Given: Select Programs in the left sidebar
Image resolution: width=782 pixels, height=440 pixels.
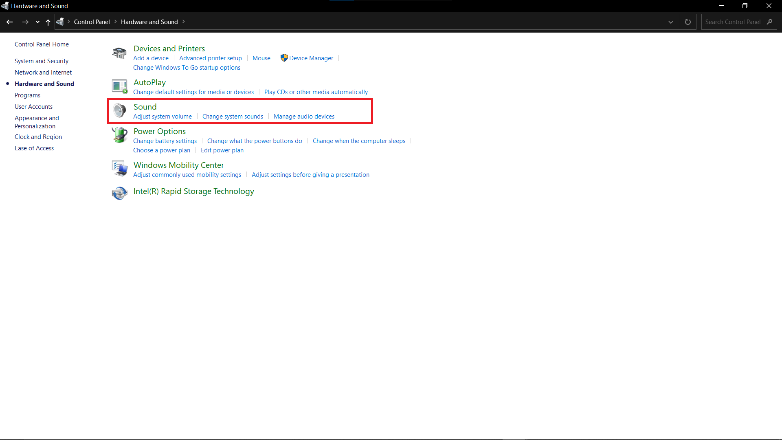Looking at the screenshot, I should [27, 95].
